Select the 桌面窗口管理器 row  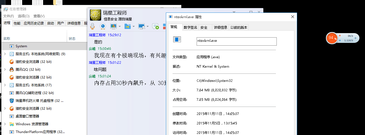[44, 116]
